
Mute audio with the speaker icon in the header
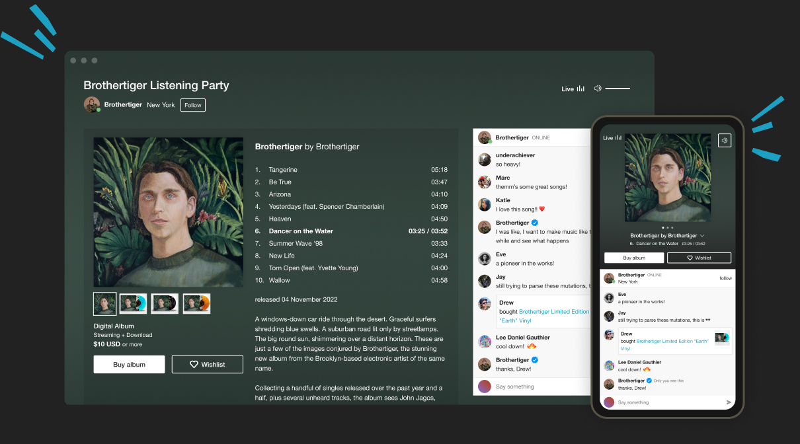(x=598, y=88)
